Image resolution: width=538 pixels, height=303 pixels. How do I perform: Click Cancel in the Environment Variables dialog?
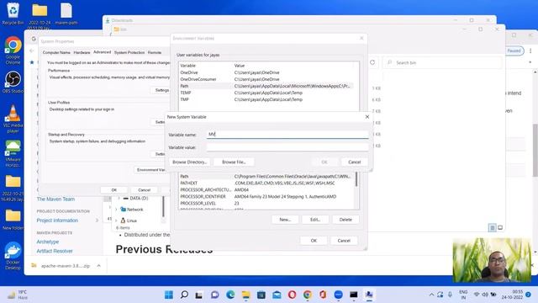[x=344, y=241]
